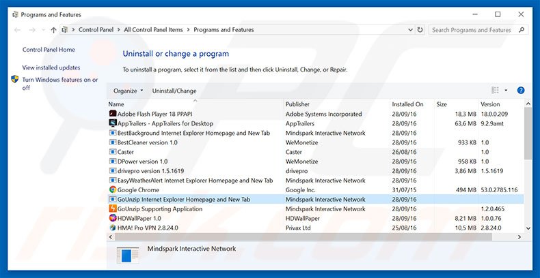Expand the chevron after Control Panel
The width and height of the screenshot is (540, 278).
(x=119, y=30)
